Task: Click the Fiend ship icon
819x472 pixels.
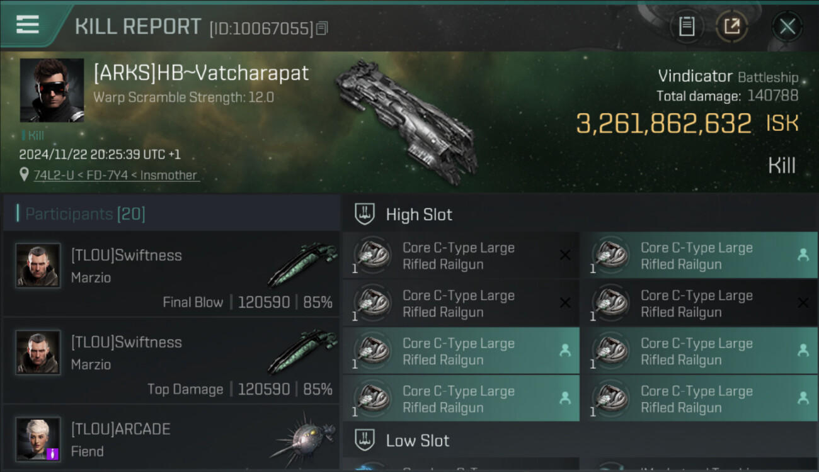Action: (303, 438)
